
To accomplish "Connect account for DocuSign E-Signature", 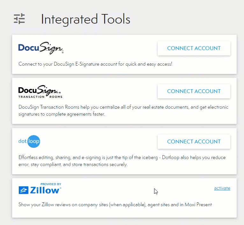I will pyautogui.click(x=194, y=48).
